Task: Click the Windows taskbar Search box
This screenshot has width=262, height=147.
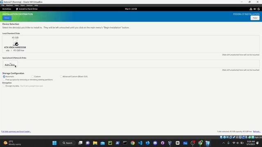Action: pos(67,143)
